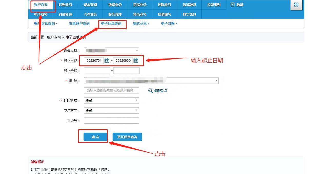Click the grid shortcut icon top right

pyautogui.click(x=296, y=5)
